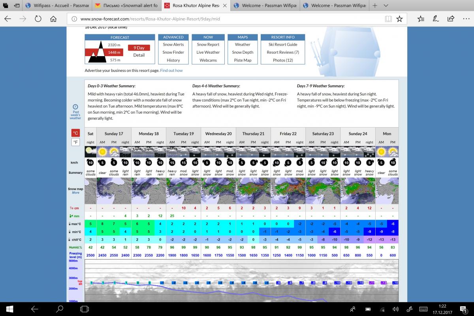Show tabs you've set aside

[6, 6]
